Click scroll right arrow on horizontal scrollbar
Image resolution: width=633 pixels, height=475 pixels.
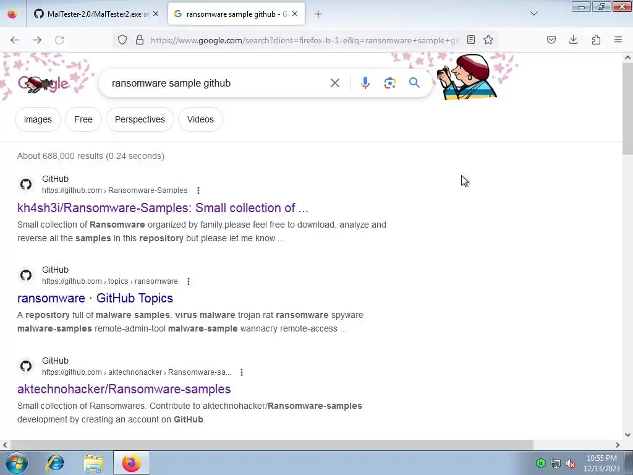coord(618,445)
